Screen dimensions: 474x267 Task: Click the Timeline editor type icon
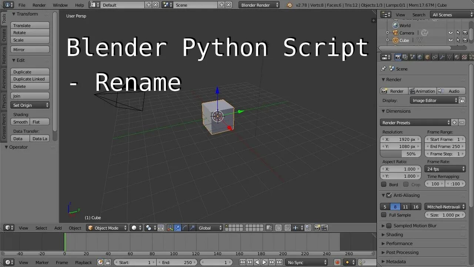[9, 262]
